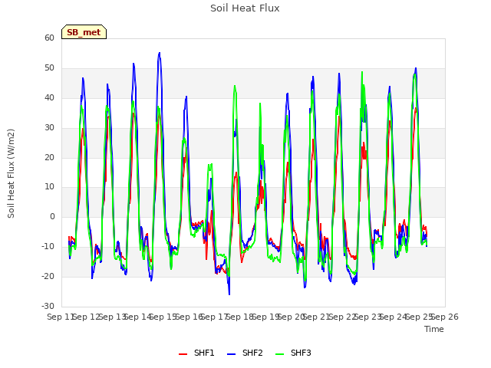Click the Sep 24 x-axis label
Screen dimensions: 491x368
pos(394,317)
